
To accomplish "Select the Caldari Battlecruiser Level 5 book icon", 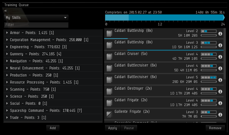I will 109,80.
